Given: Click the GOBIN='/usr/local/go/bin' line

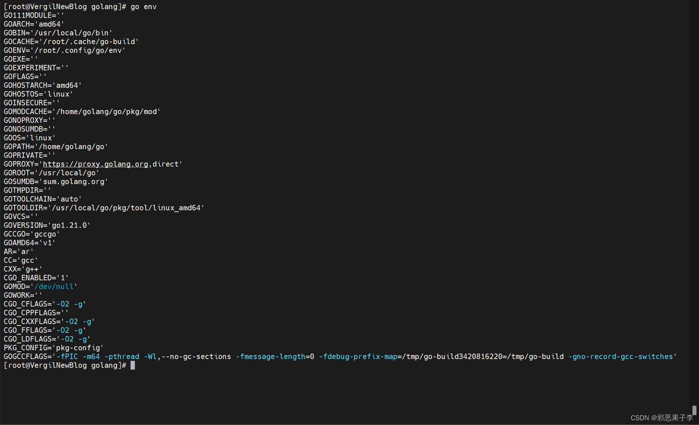Looking at the screenshot, I should [x=58, y=33].
